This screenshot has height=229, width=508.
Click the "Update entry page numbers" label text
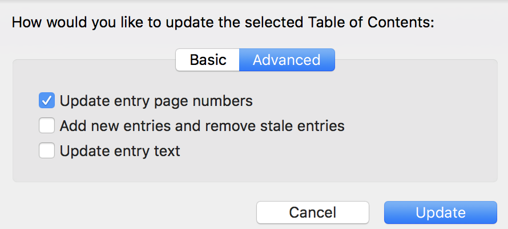[156, 101]
